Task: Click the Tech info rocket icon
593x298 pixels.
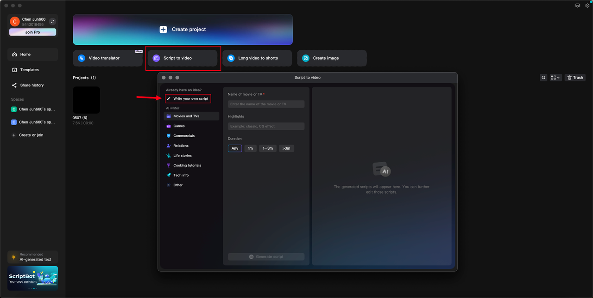Action: (x=169, y=175)
